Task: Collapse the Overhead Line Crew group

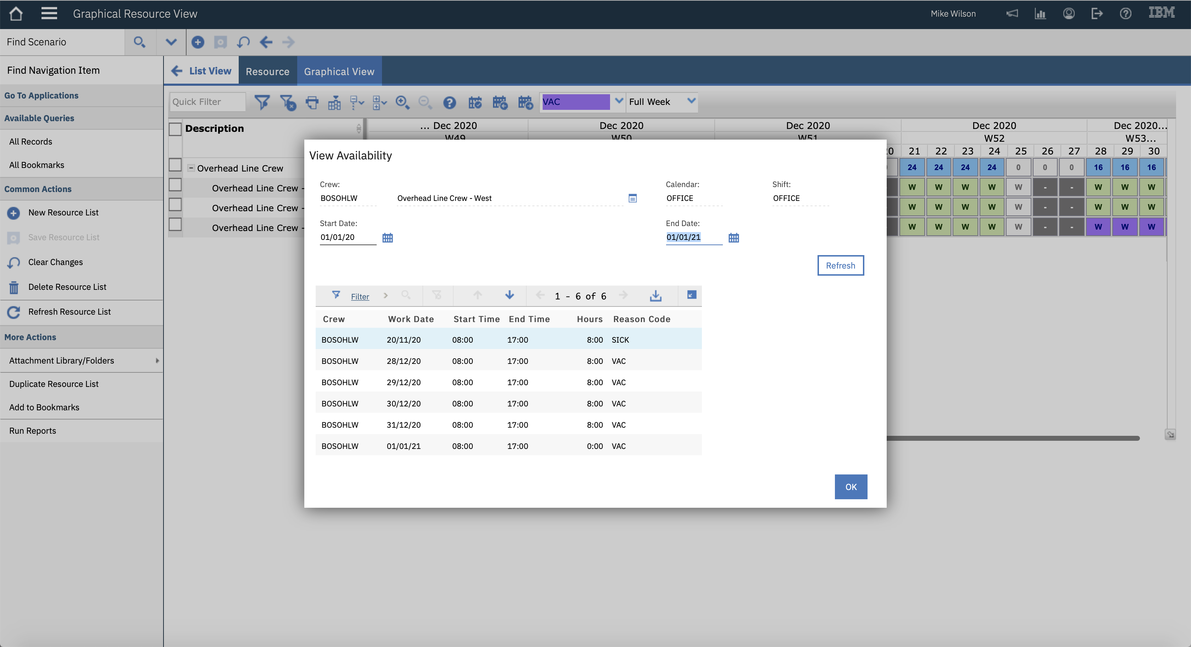Action: [192, 168]
